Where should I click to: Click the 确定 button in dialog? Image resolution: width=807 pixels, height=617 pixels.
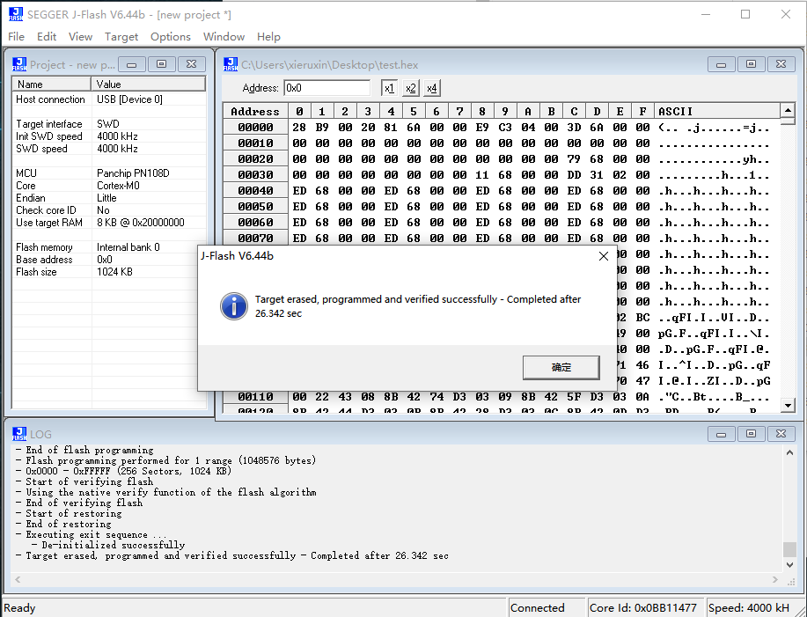pyautogui.click(x=561, y=367)
